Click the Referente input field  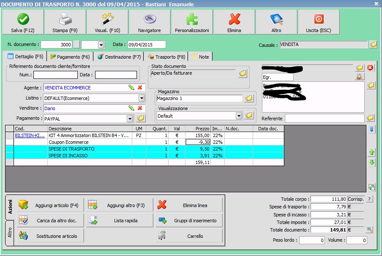click(324, 119)
